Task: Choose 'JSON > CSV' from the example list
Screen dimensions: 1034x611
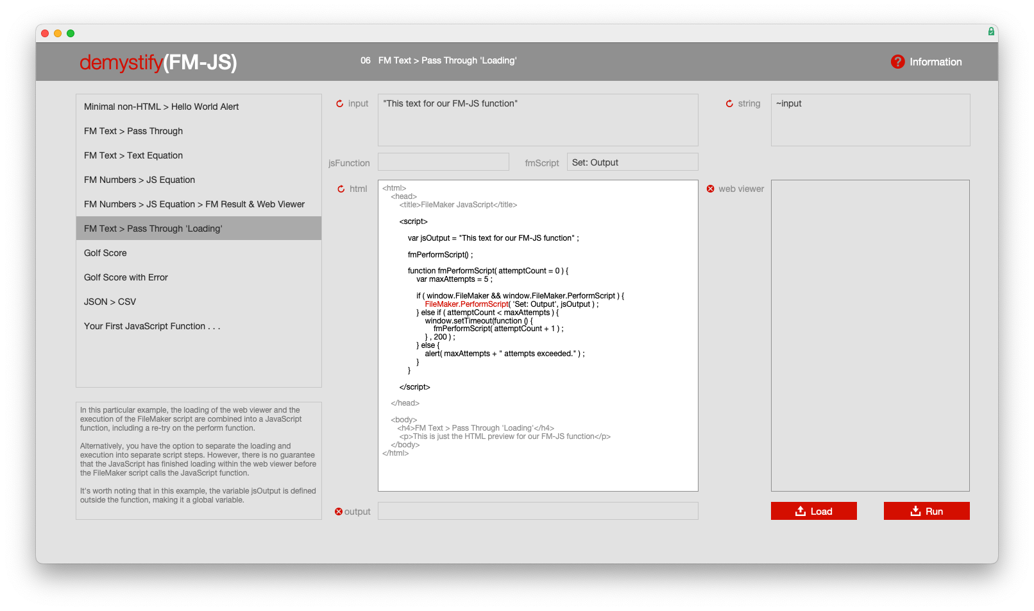Action: (110, 302)
